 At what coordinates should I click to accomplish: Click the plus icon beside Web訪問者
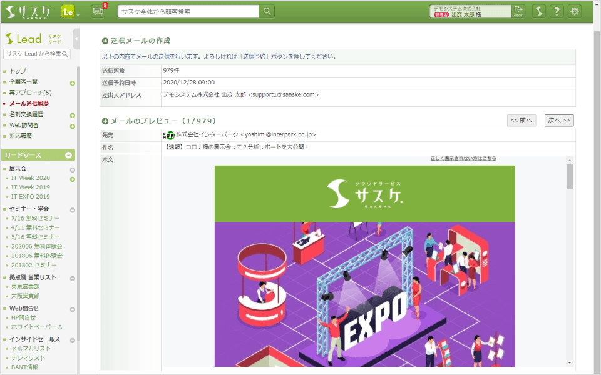tap(73, 126)
